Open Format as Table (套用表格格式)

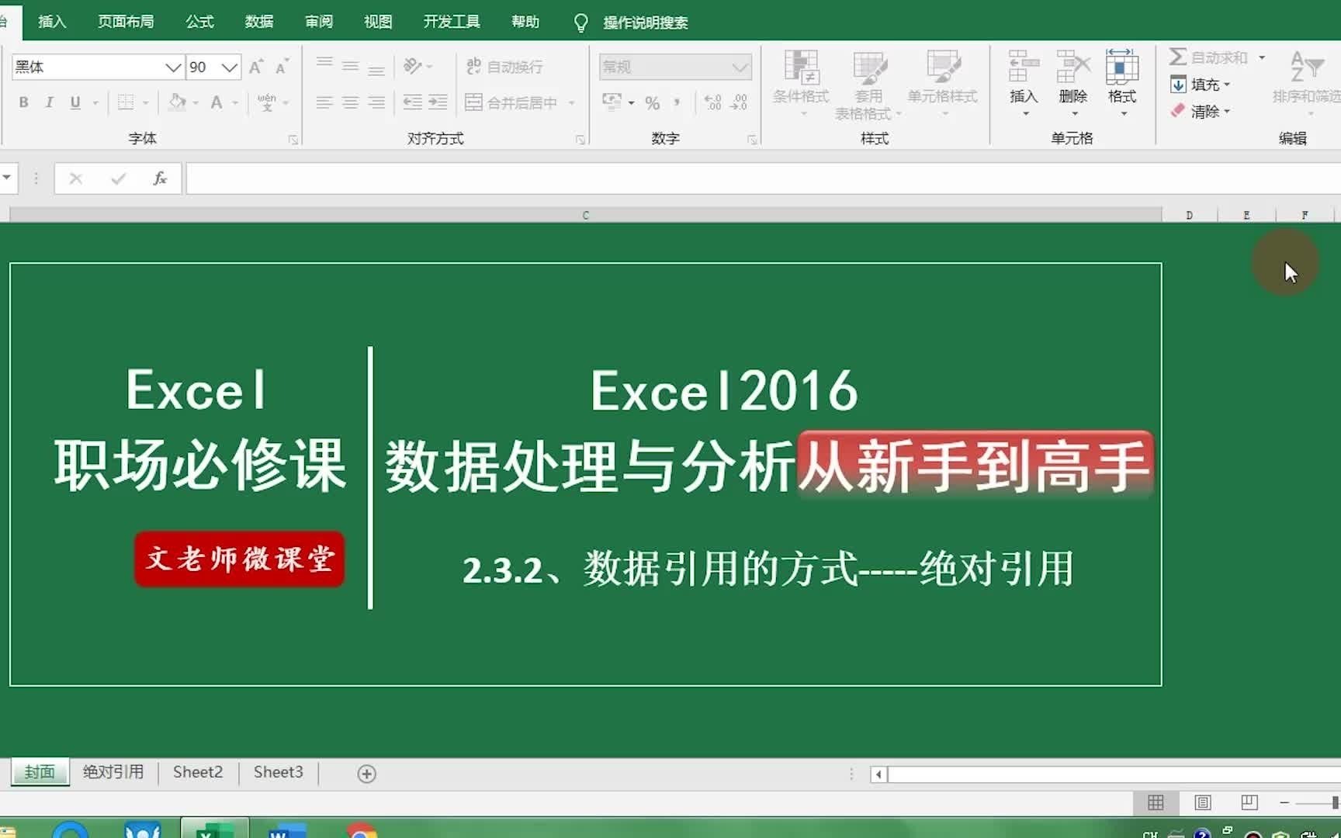(868, 84)
